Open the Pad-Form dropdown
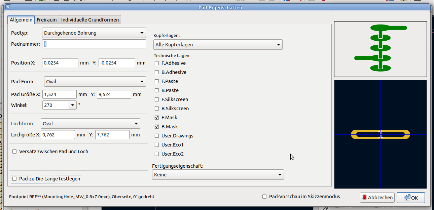 coord(95,82)
